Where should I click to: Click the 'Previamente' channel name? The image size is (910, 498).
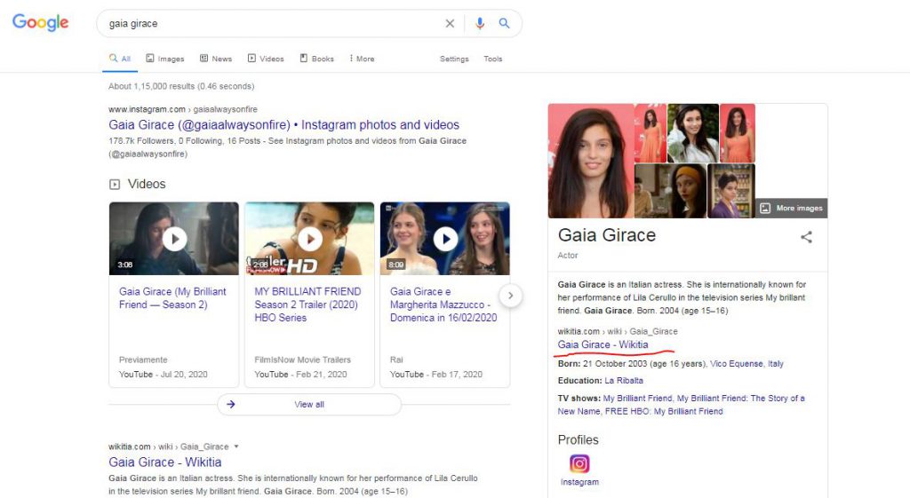tap(143, 360)
